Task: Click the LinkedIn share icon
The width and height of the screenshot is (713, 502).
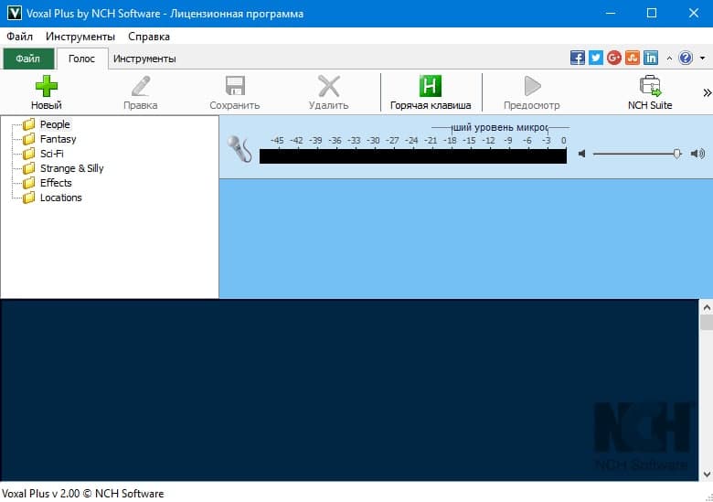Action: coord(651,58)
